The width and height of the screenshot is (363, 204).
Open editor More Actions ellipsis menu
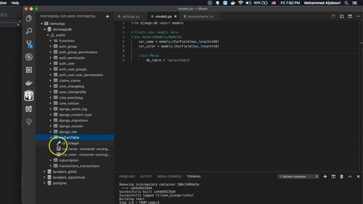358,16
